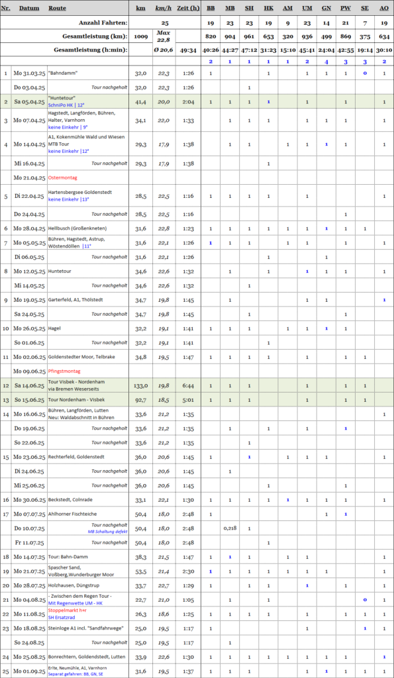
Task: Select route 'Hartensbergsee Goldenstedt'
Action: [x=79, y=193]
